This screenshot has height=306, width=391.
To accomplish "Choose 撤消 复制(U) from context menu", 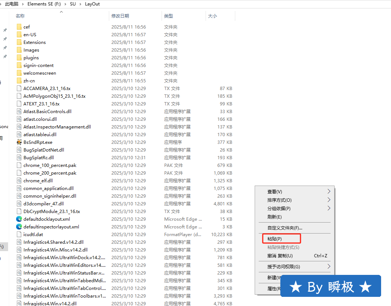I will pos(280,255).
